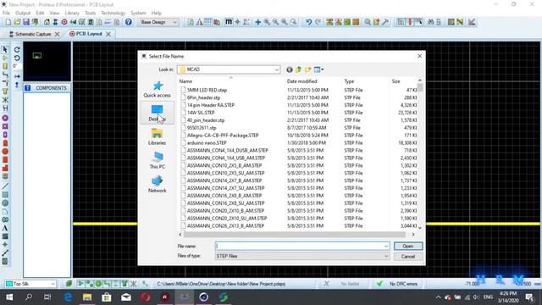The width and height of the screenshot is (542, 305).
Task: Open the View menu dropdown icon in dialog
Action: point(318,69)
